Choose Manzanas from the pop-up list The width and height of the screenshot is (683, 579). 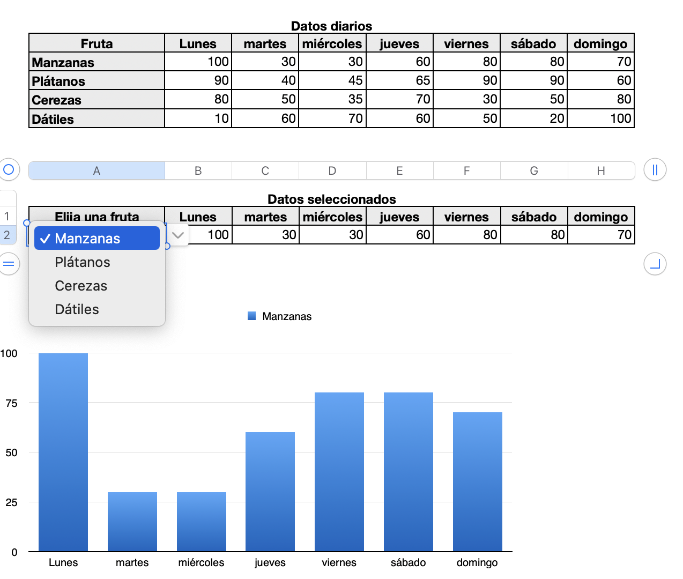pos(97,239)
